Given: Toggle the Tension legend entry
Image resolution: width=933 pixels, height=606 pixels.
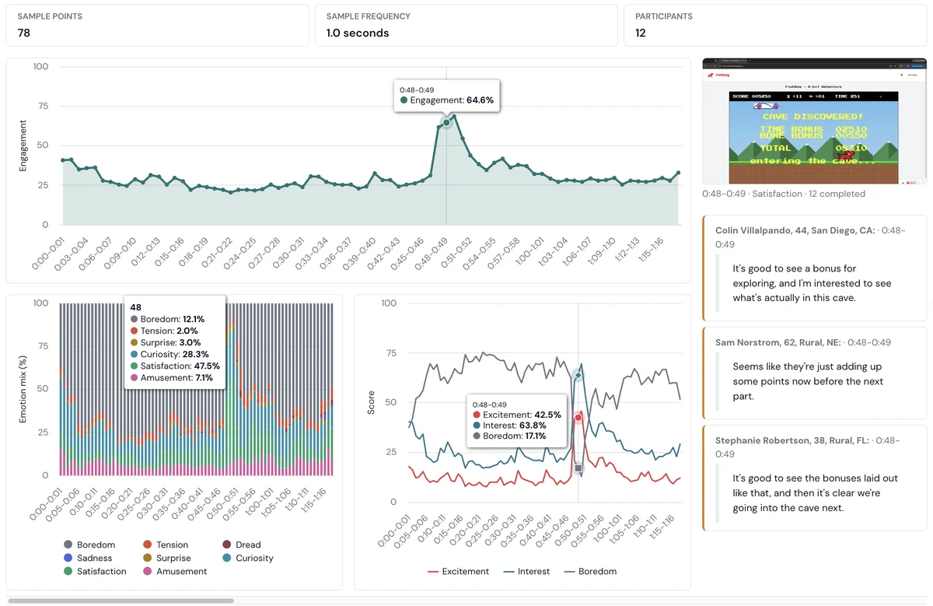Looking at the screenshot, I should coord(166,545).
